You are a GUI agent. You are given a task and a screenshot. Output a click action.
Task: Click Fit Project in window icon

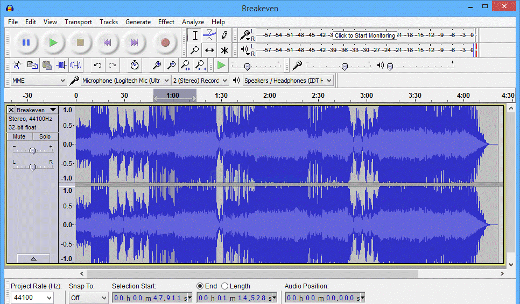coord(200,65)
